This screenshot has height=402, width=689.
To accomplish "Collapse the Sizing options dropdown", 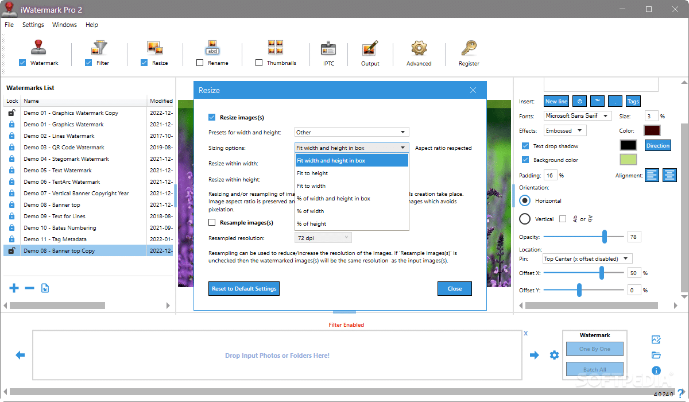I will (351, 148).
